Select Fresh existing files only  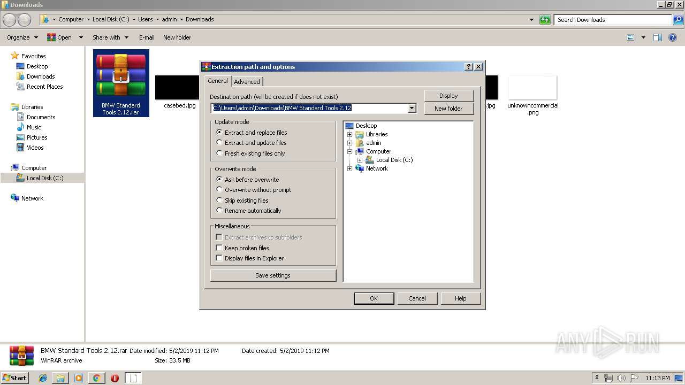click(x=250, y=153)
